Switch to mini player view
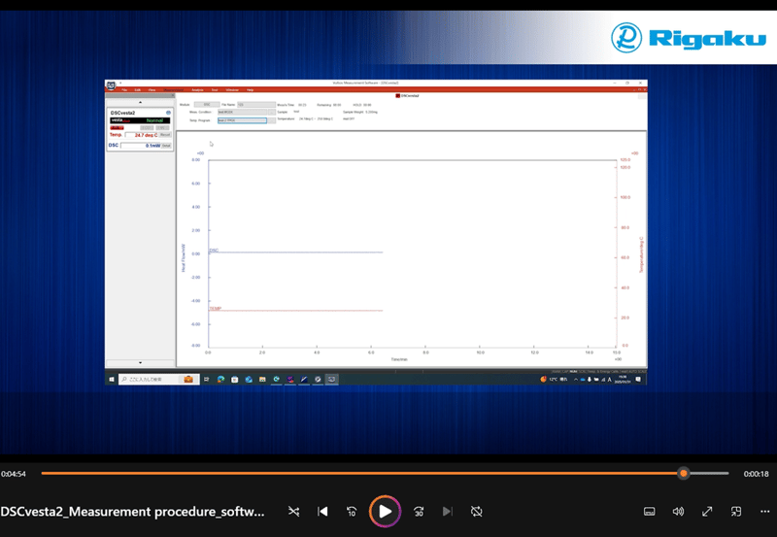777x537 pixels. 736,511
